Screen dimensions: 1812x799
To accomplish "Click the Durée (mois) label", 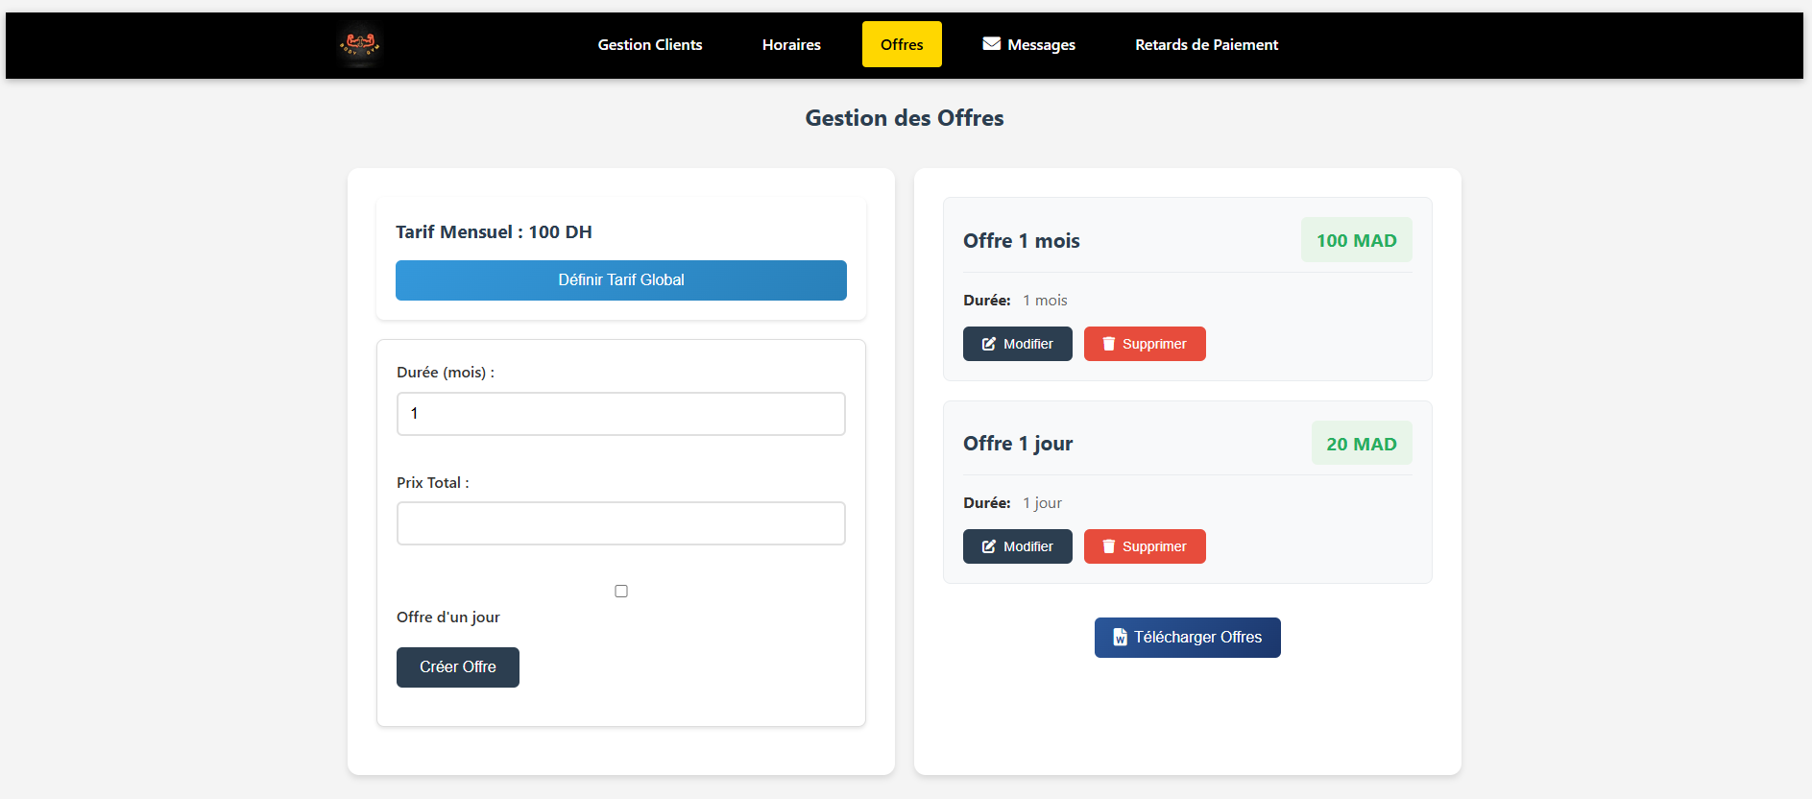I will [x=446, y=373].
